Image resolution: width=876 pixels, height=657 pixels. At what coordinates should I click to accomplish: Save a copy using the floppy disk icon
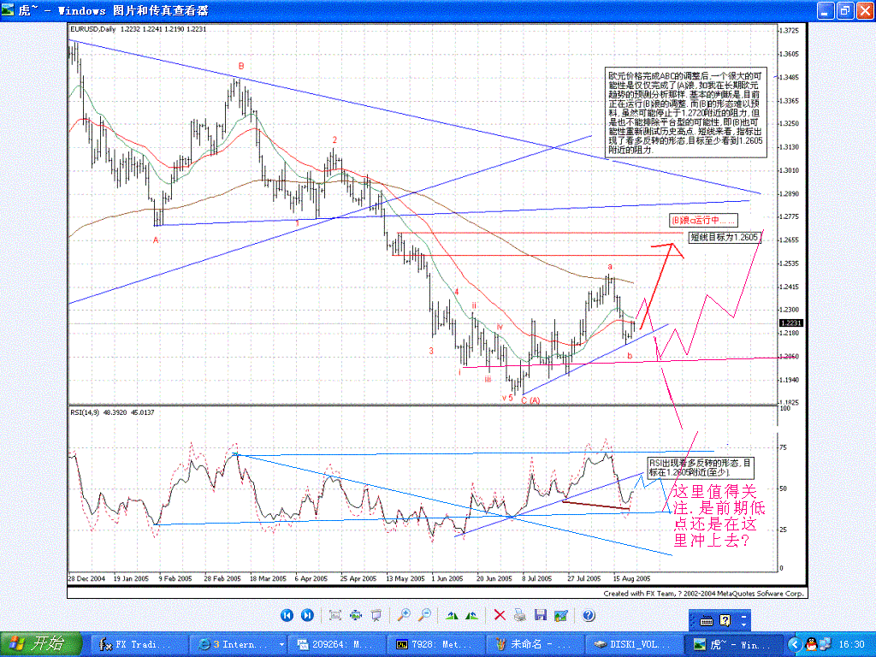[x=540, y=615]
